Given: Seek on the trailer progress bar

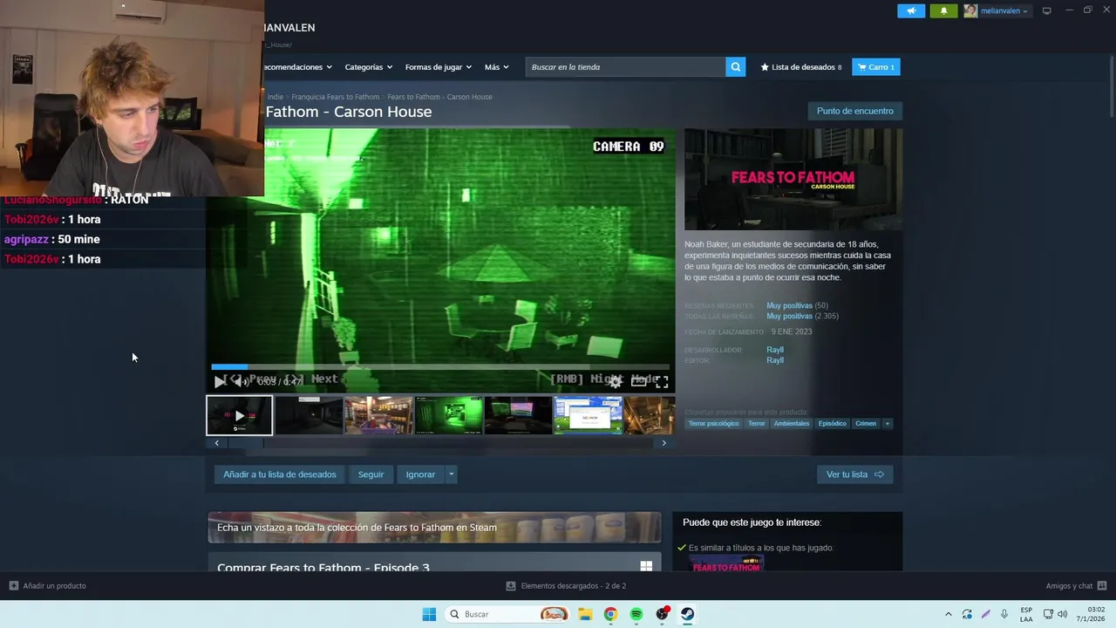Looking at the screenshot, I should (x=440, y=367).
